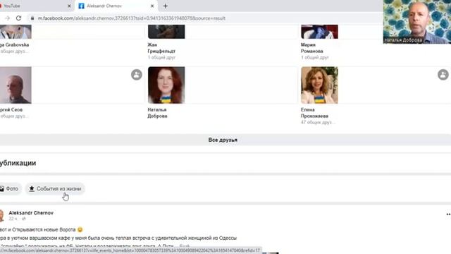The image size is (451, 254).
Task: Click the star icon in События из жизни
Action: [32, 188]
